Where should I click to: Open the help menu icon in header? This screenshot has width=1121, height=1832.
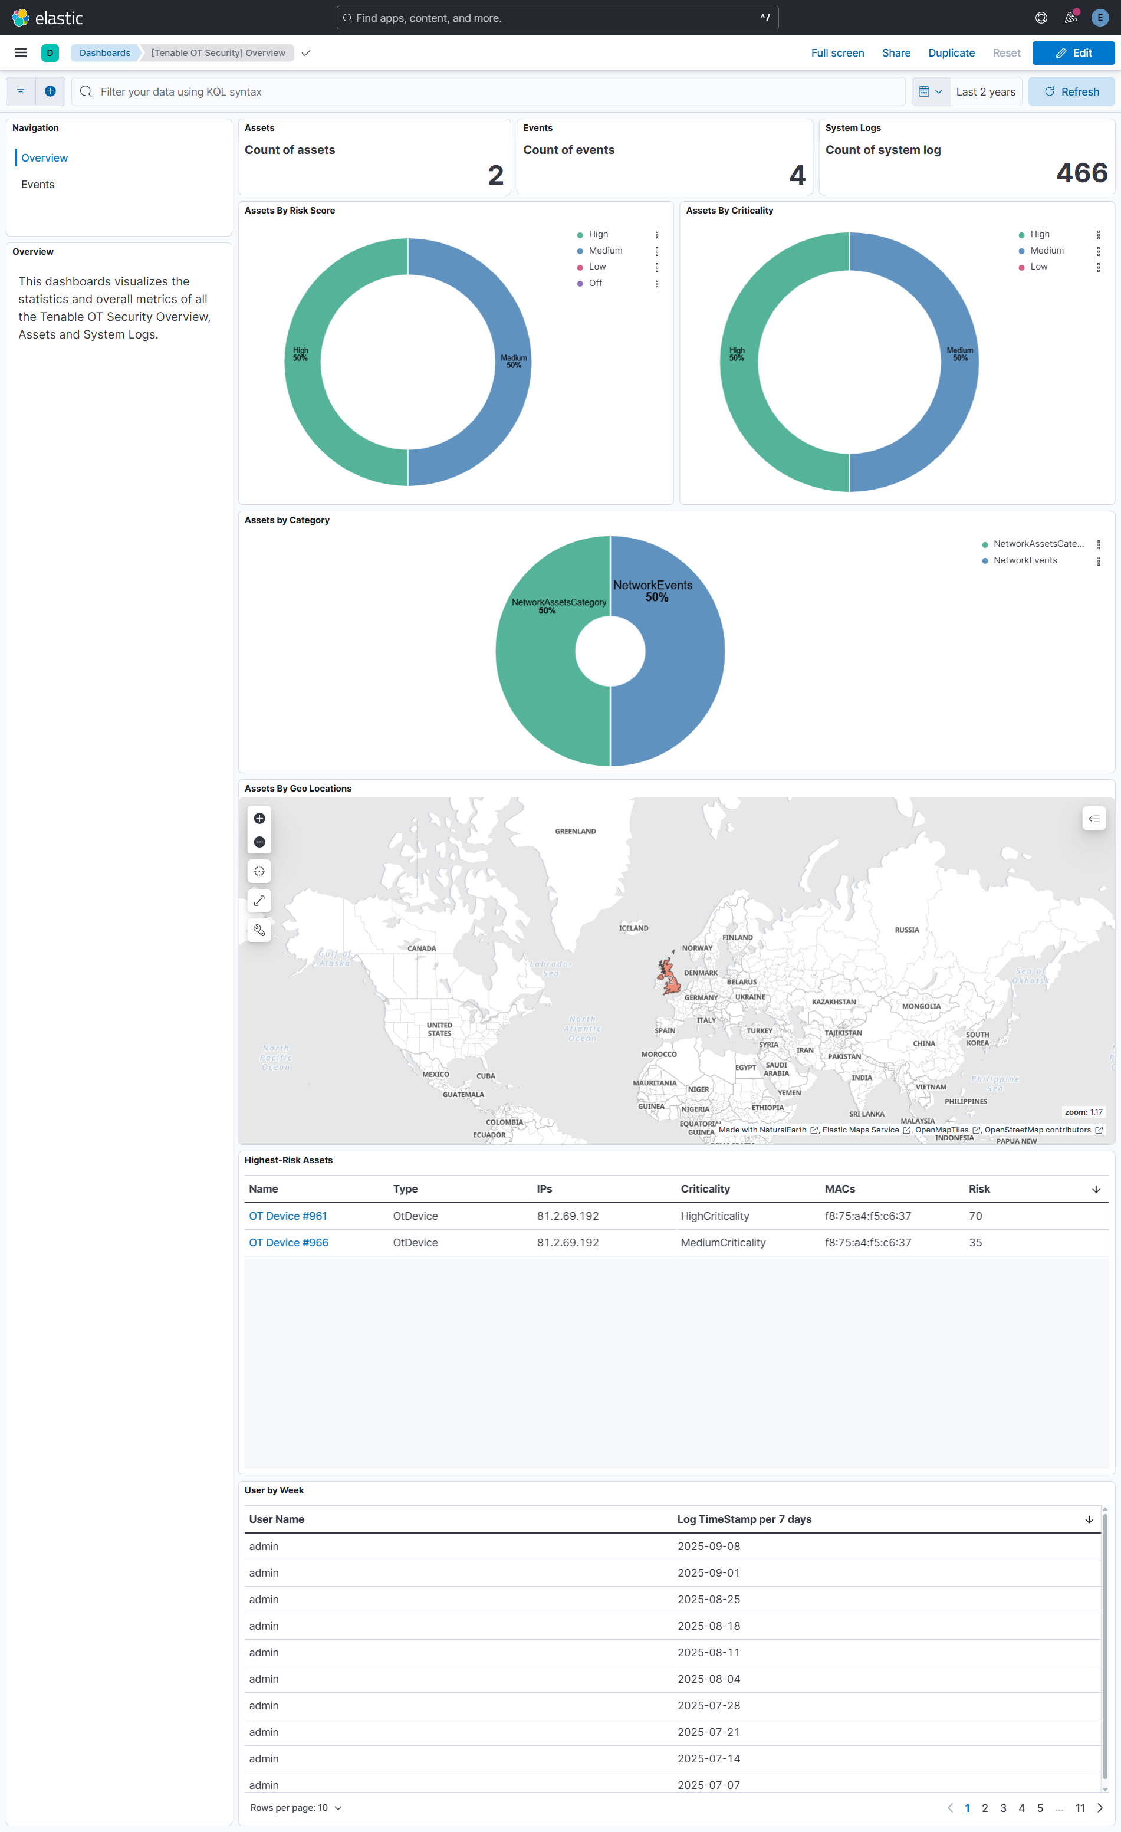tap(1041, 18)
